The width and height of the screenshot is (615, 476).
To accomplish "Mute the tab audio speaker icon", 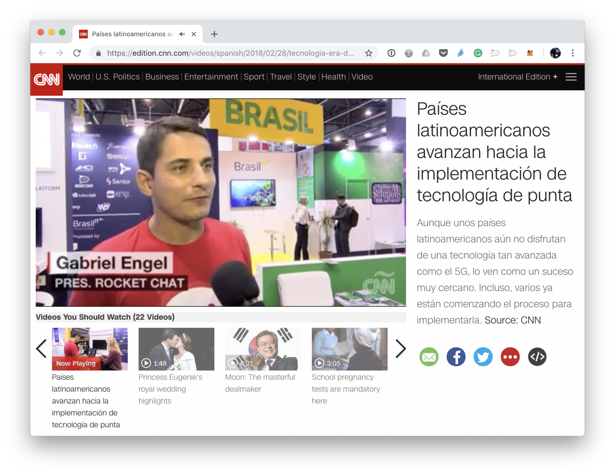I will (x=182, y=34).
